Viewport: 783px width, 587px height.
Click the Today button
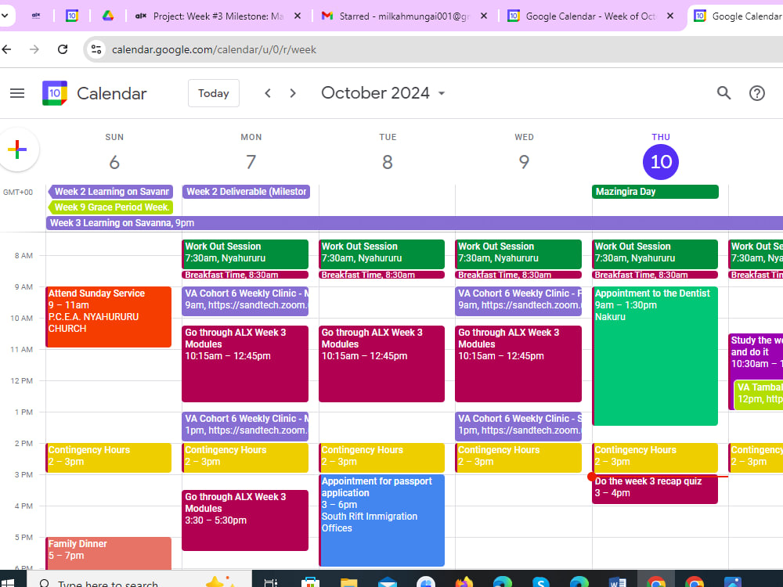point(213,93)
